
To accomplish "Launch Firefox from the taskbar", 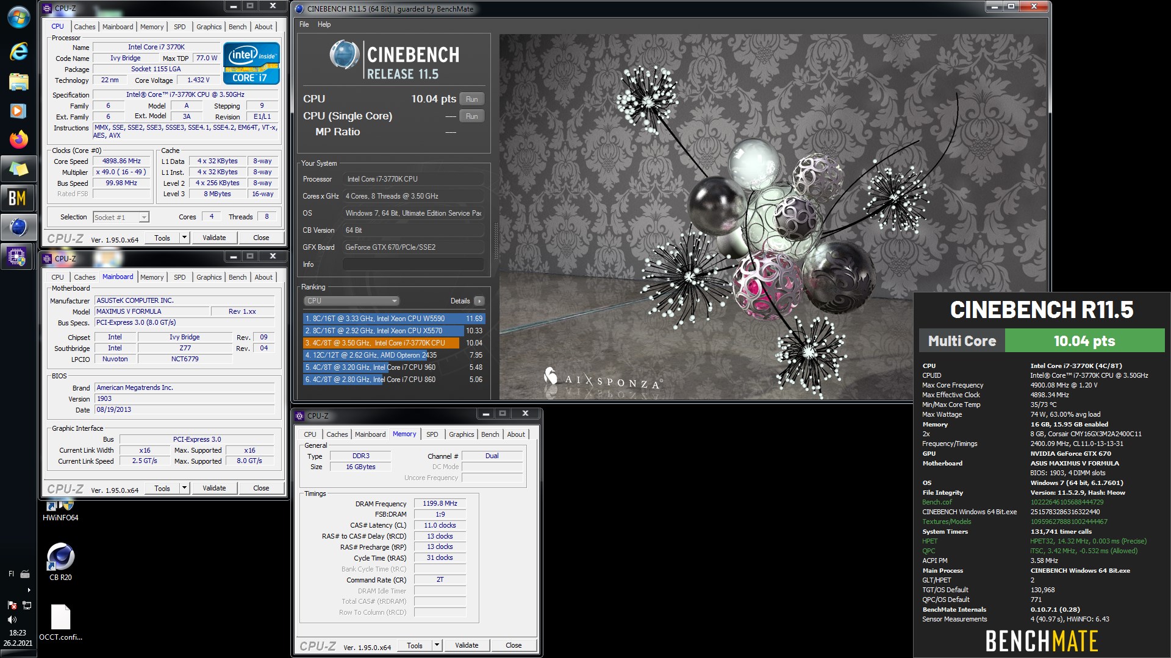I will [x=18, y=140].
